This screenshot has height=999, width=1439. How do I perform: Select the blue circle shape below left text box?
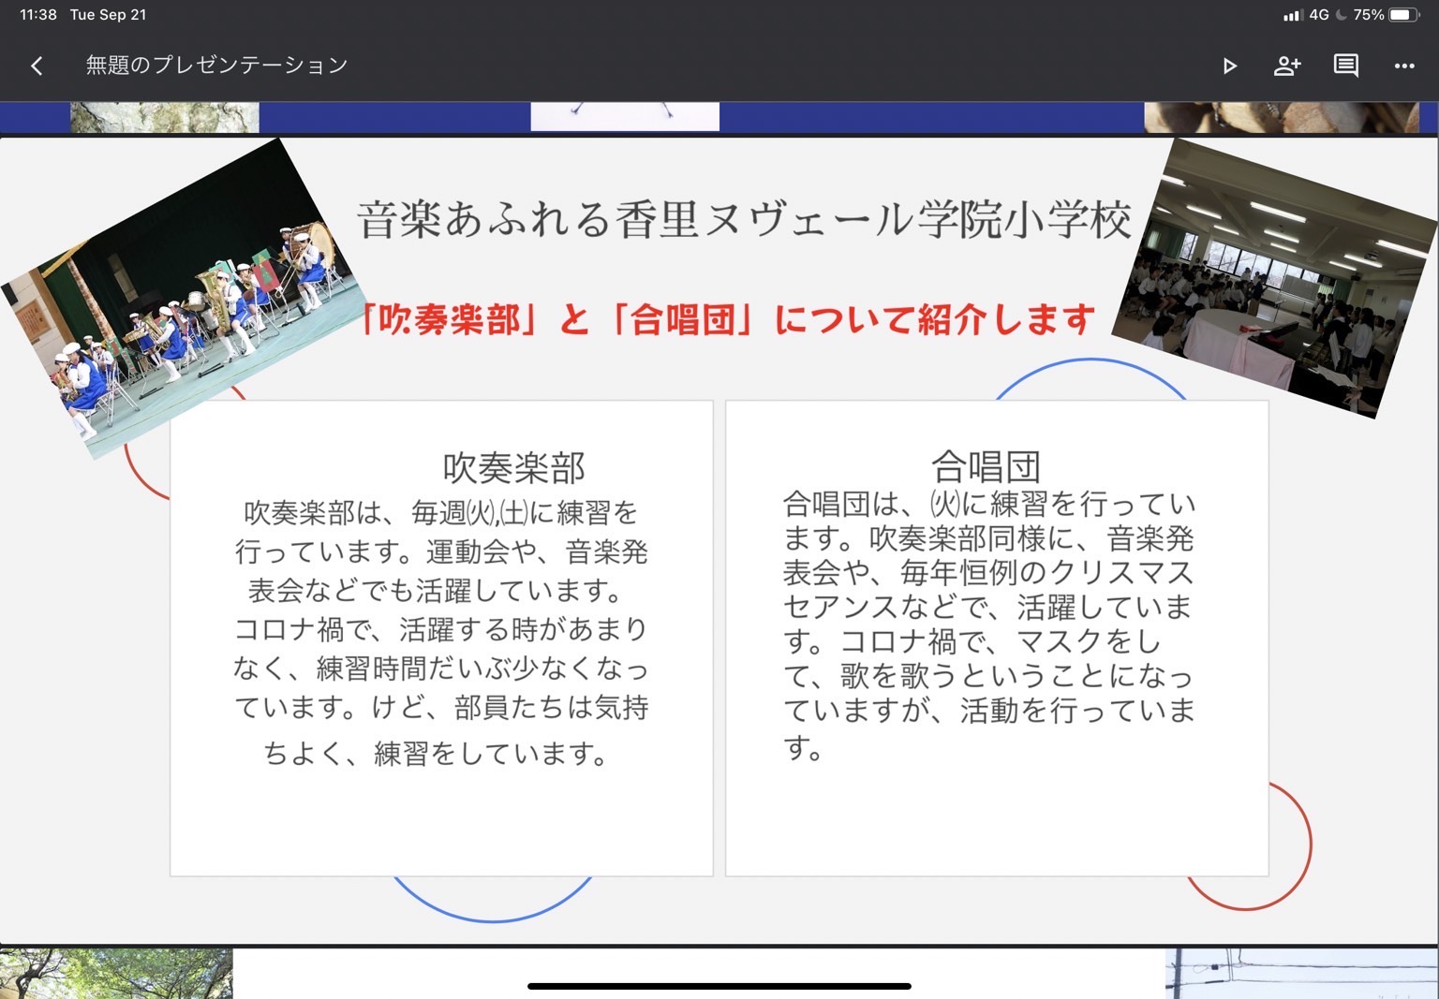click(x=493, y=899)
